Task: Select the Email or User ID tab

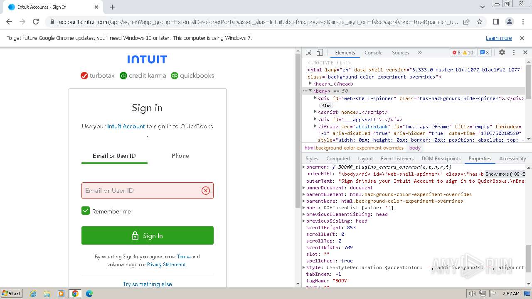Action: (114, 156)
